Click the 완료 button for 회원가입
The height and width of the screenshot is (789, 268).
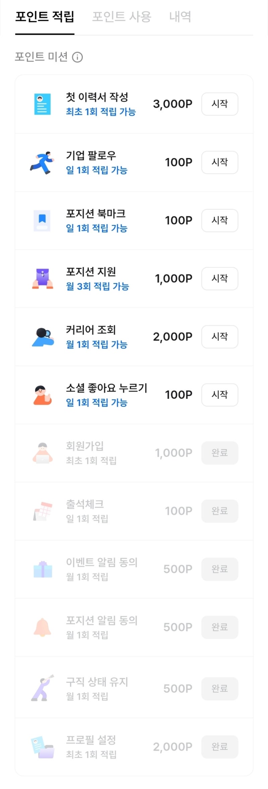point(219,453)
